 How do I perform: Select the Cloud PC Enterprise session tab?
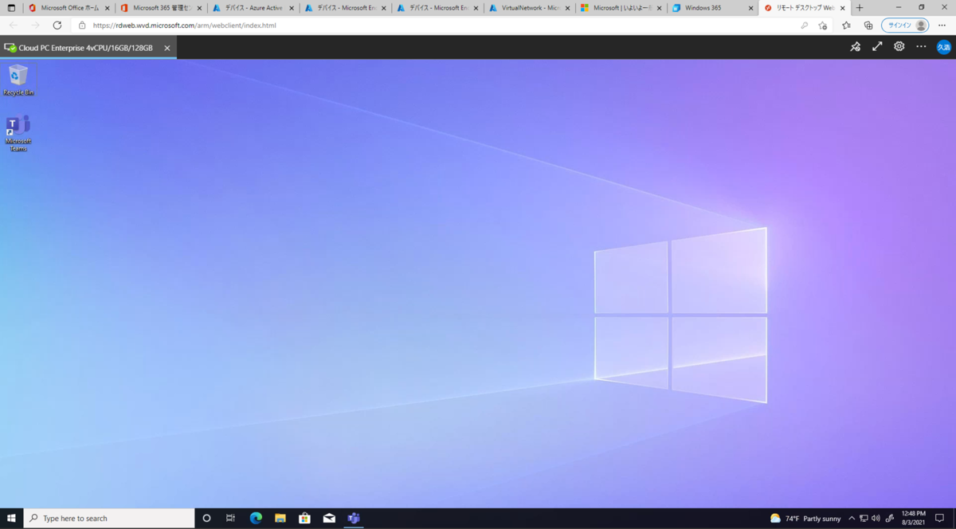click(x=88, y=48)
